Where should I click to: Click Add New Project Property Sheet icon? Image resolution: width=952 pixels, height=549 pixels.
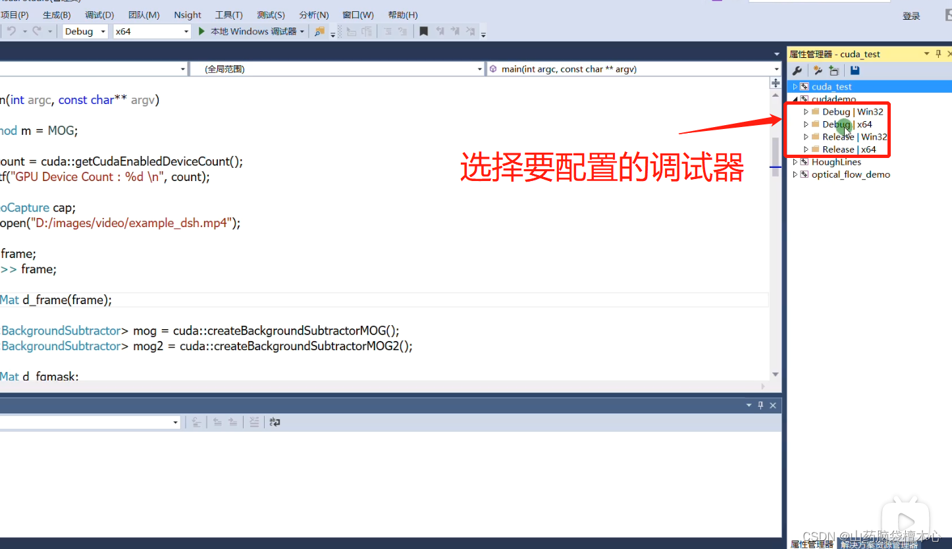tap(818, 70)
